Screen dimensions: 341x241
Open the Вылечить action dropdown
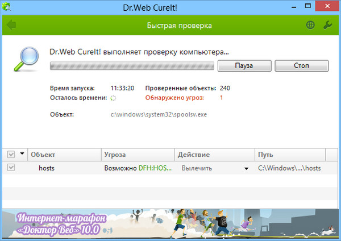pos(246,169)
